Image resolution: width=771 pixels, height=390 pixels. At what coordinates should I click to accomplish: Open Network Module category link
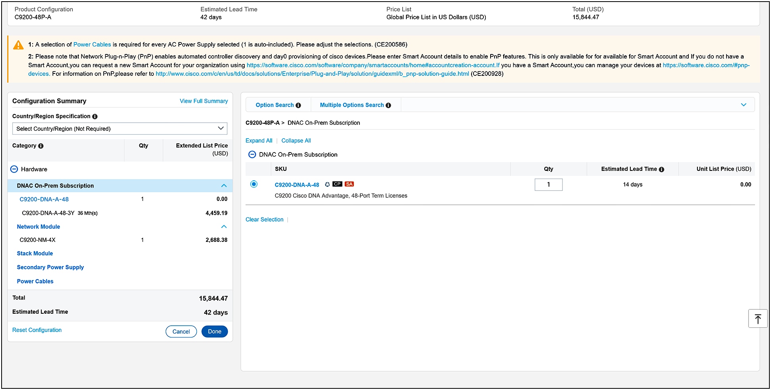tap(39, 227)
